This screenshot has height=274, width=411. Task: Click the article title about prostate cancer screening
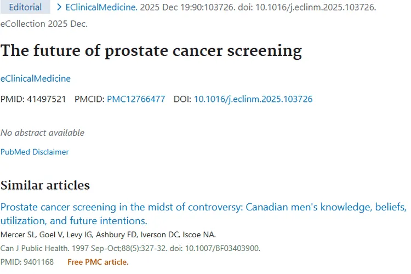click(151, 50)
